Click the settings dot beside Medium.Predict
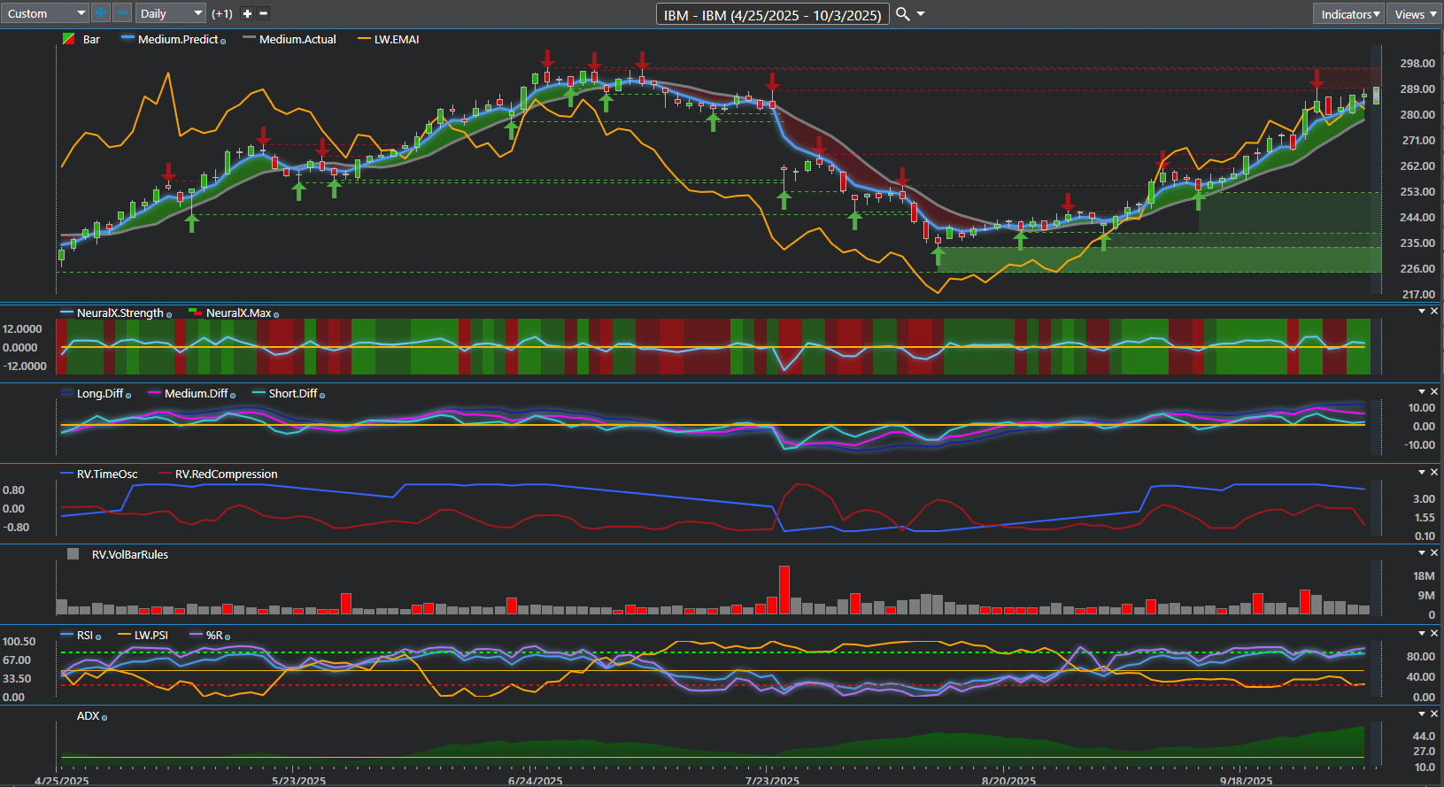Image resolution: width=1444 pixels, height=787 pixels. 223,41
